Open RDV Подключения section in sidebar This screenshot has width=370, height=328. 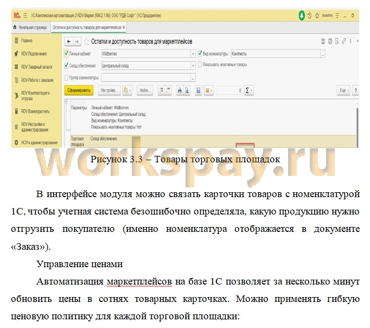tap(34, 54)
